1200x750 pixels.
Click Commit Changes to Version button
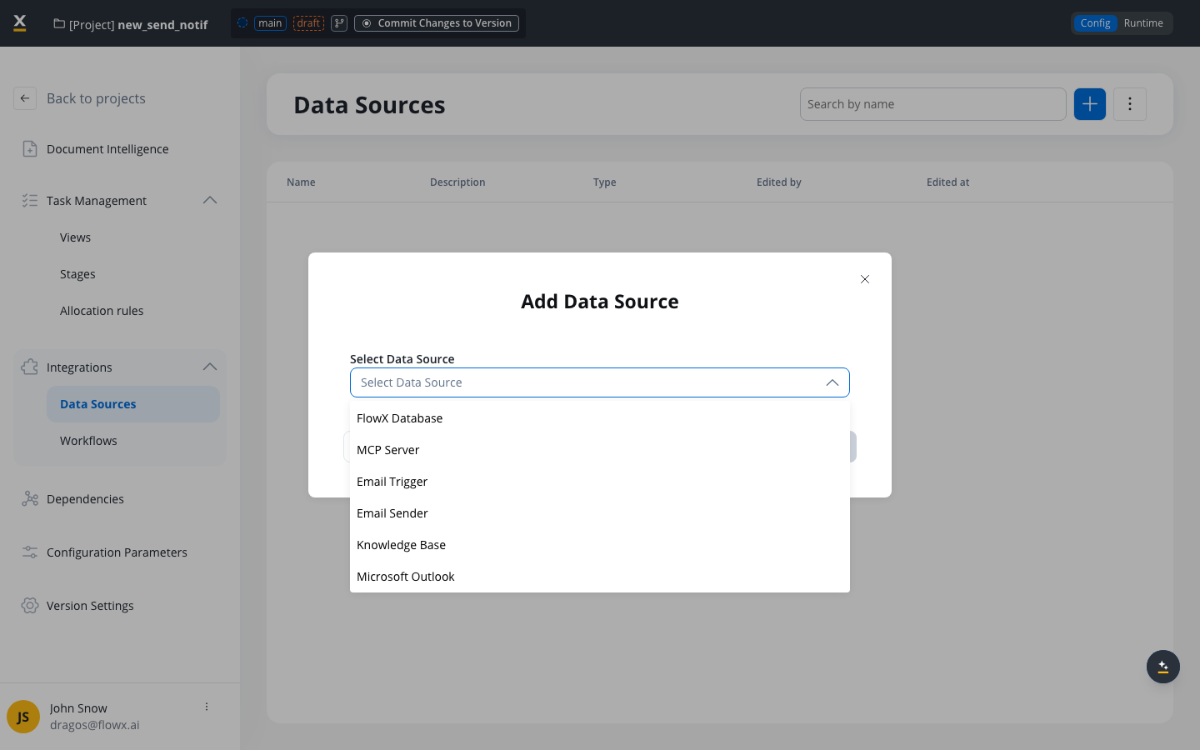[x=437, y=23]
